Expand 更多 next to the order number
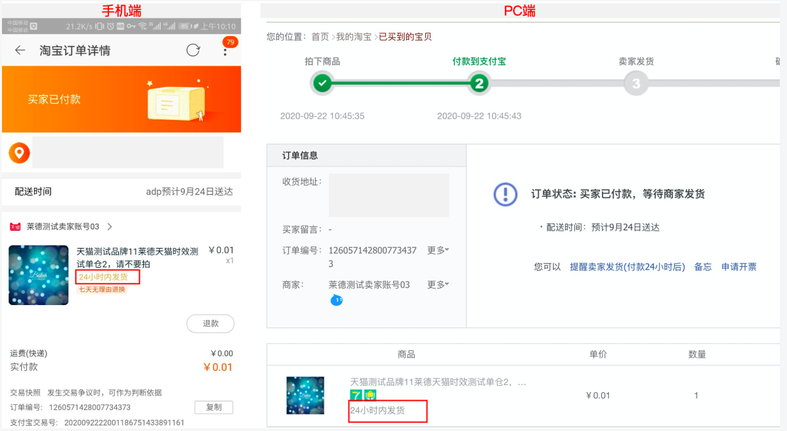The height and width of the screenshot is (431, 787). pos(438,251)
